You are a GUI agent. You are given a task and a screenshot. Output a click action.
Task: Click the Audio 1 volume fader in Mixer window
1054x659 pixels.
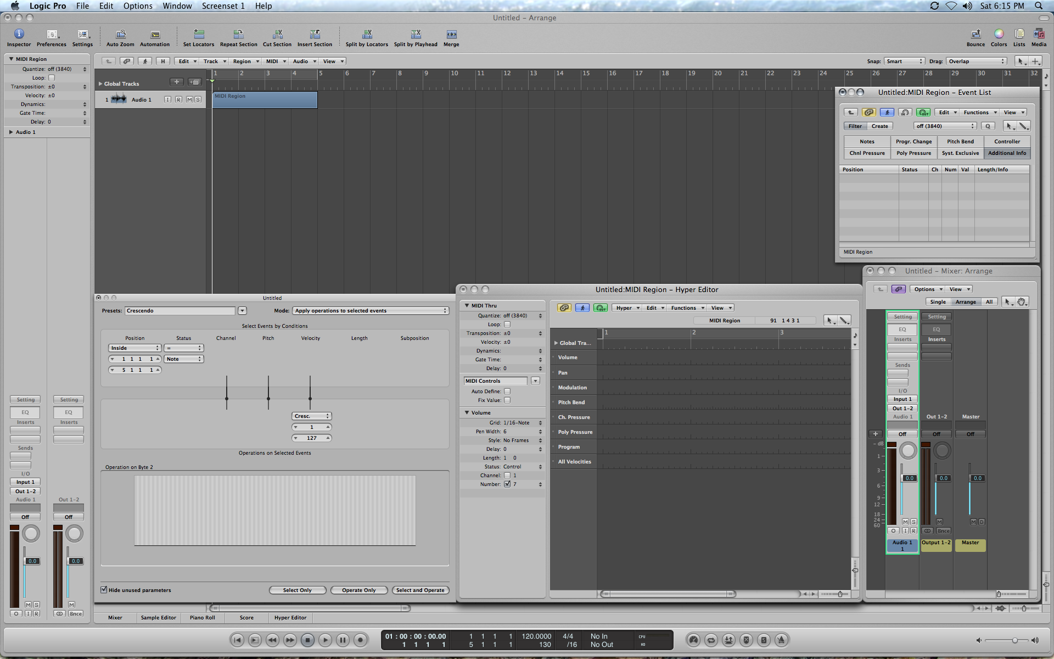[910, 478]
